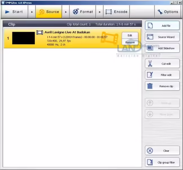Click the TMPGEnc title bar application icon

click(3, 3)
